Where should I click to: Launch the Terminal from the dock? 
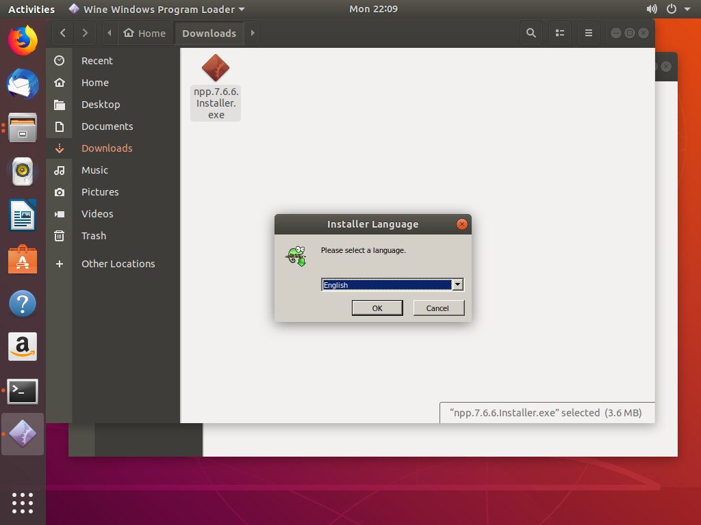23,391
